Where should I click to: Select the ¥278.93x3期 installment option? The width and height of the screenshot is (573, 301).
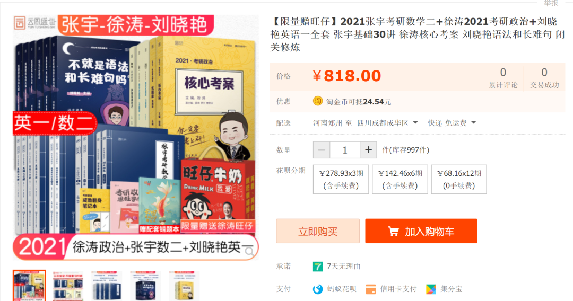coord(341,179)
